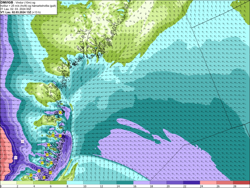Click the legend scale value 8
This screenshot has width=250, height=188.
tap(67, 186)
